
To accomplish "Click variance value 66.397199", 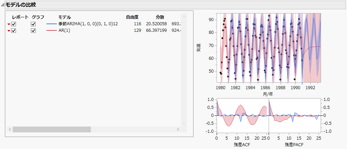I will point(156,31).
